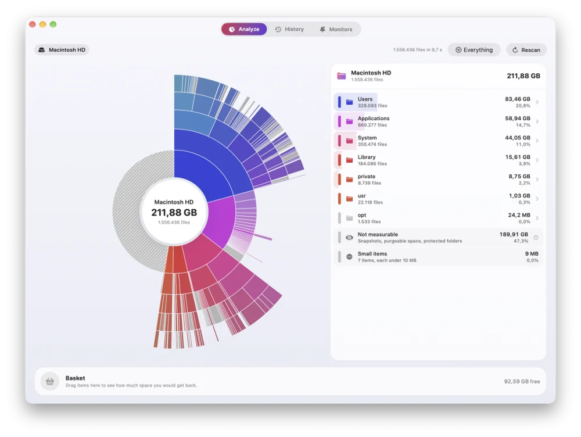Expand the opt folder chevron
581x437 pixels.
pyautogui.click(x=537, y=218)
